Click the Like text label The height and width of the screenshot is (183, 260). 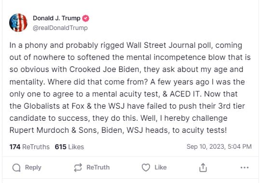[161, 168]
